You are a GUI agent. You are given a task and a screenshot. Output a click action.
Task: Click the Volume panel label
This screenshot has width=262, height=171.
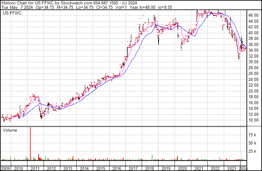point(10,130)
